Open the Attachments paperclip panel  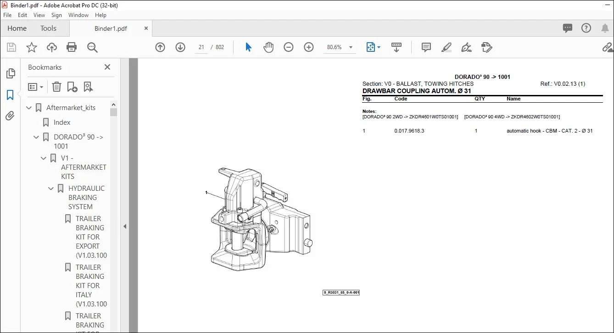click(10, 116)
